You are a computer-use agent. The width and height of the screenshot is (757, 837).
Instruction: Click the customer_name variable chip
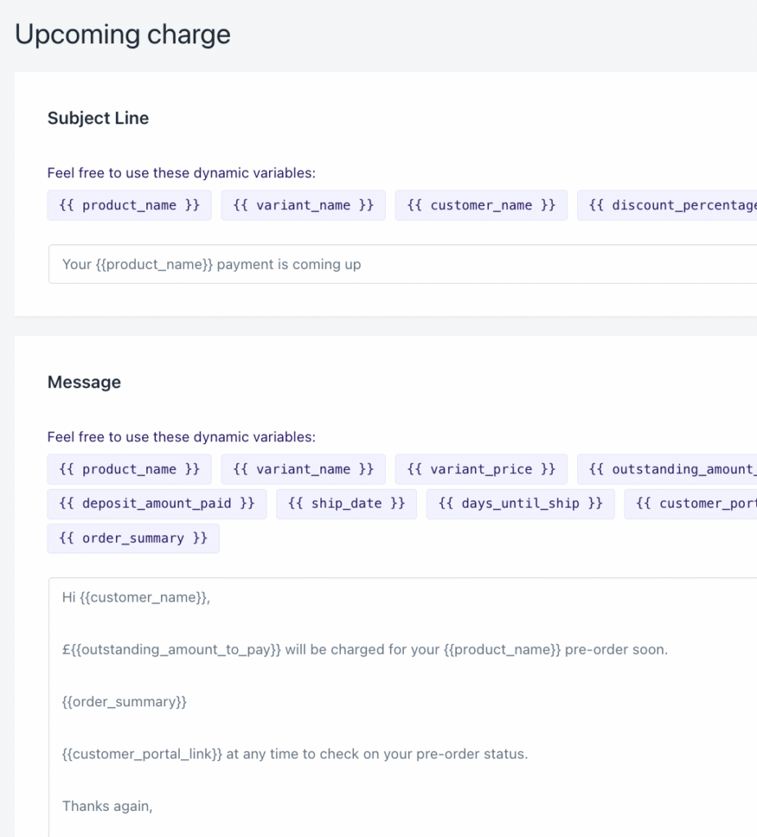tap(481, 205)
